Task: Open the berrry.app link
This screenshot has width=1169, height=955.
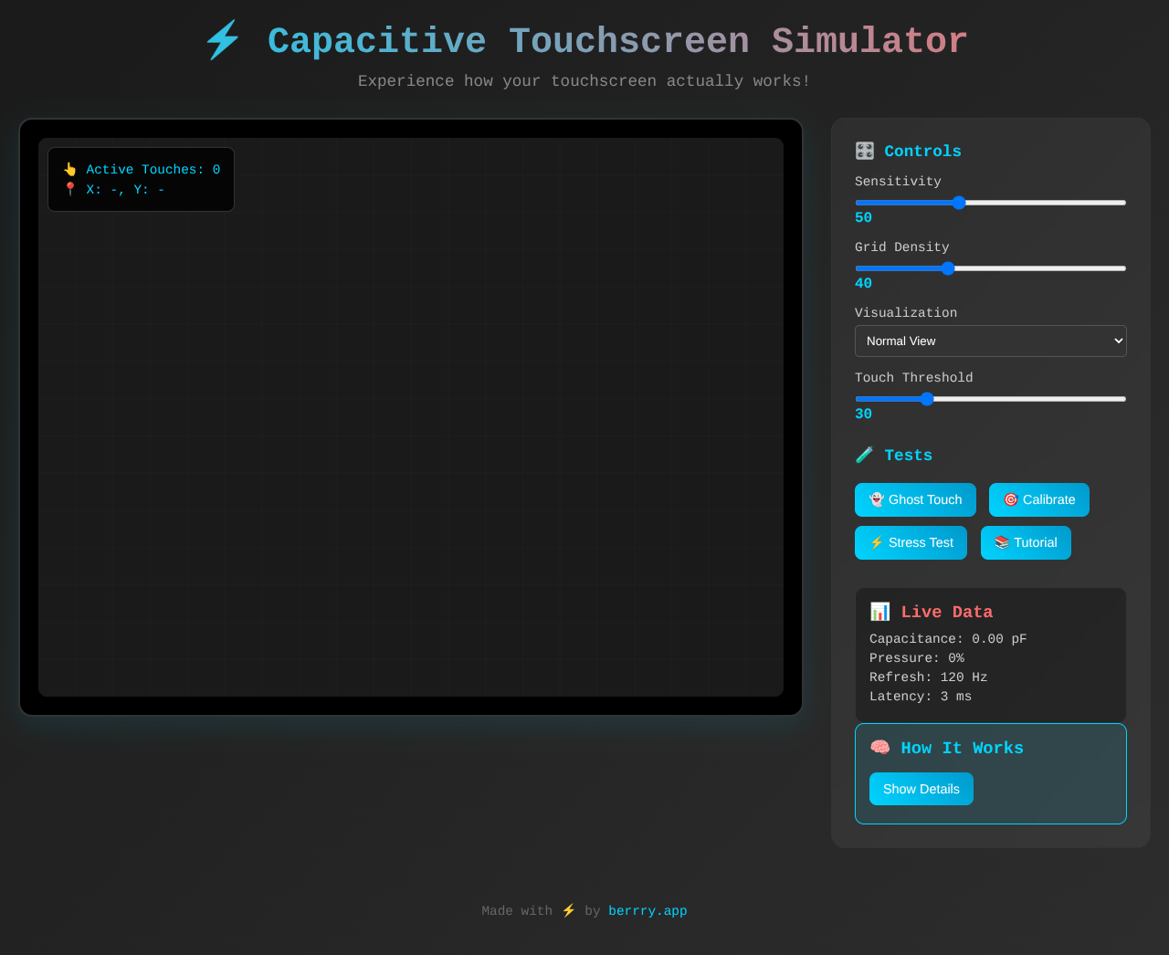Action: click(648, 910)
